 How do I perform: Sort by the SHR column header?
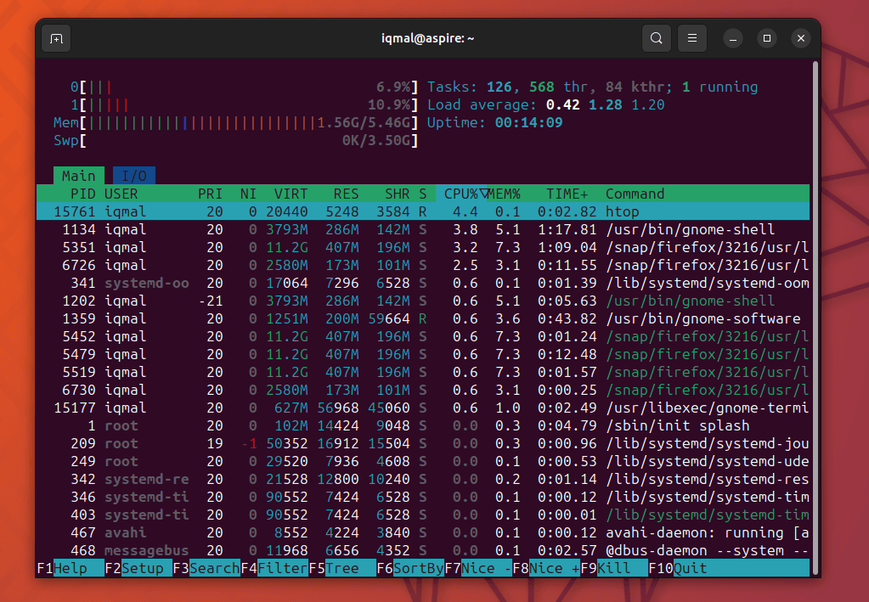pos(398,194)
